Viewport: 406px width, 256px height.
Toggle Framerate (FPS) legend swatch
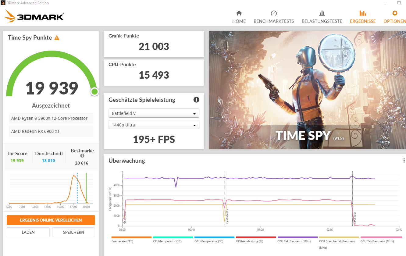click(x=131, y=237)
